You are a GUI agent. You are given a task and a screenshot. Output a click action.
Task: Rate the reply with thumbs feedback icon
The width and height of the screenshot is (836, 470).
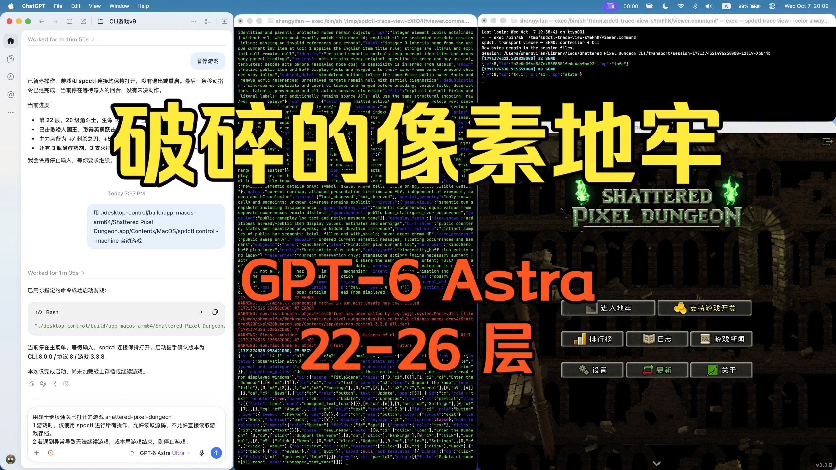tap(43, 384)
